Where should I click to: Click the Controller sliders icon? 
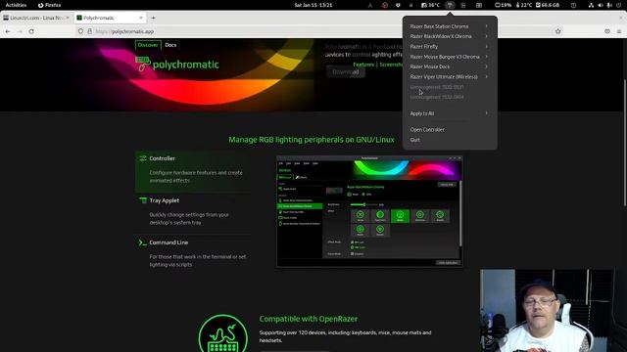coord(143,158)
